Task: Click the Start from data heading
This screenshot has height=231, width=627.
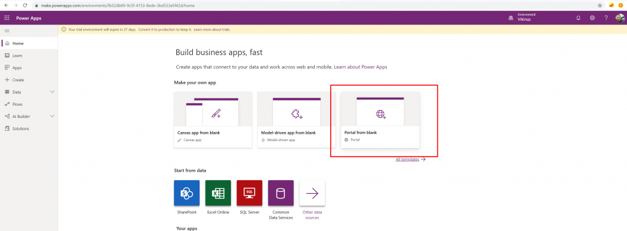Action: pos(190,170)
